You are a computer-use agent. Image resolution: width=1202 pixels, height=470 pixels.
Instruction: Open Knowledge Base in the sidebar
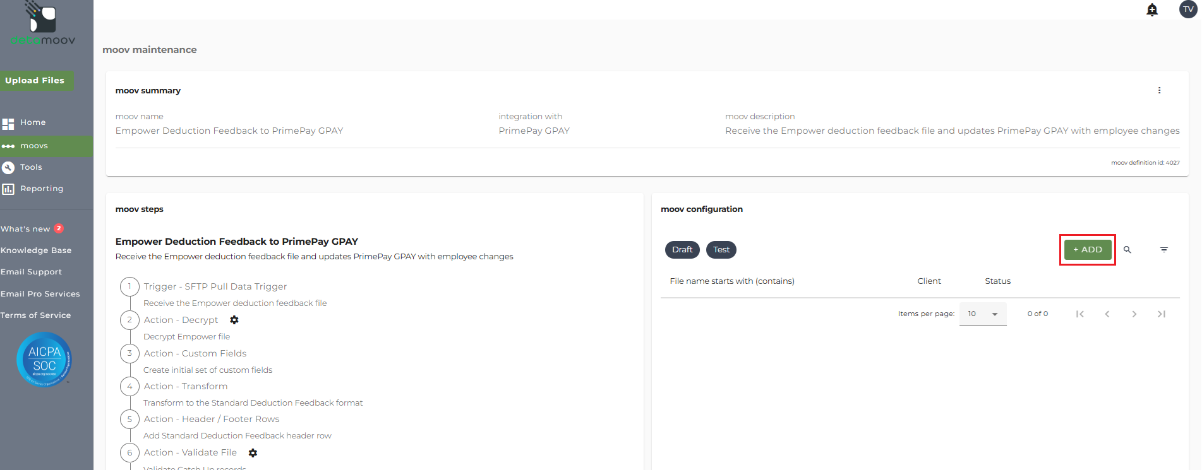(x=36, y=250)
